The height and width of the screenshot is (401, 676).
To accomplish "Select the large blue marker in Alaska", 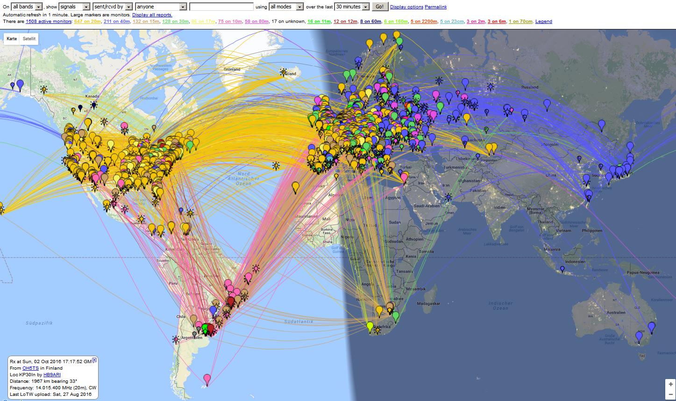I will point(20,84).
